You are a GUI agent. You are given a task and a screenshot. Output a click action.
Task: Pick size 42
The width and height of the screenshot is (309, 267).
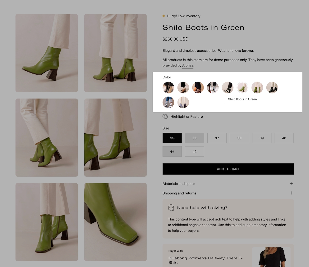[x=194, y=152]
